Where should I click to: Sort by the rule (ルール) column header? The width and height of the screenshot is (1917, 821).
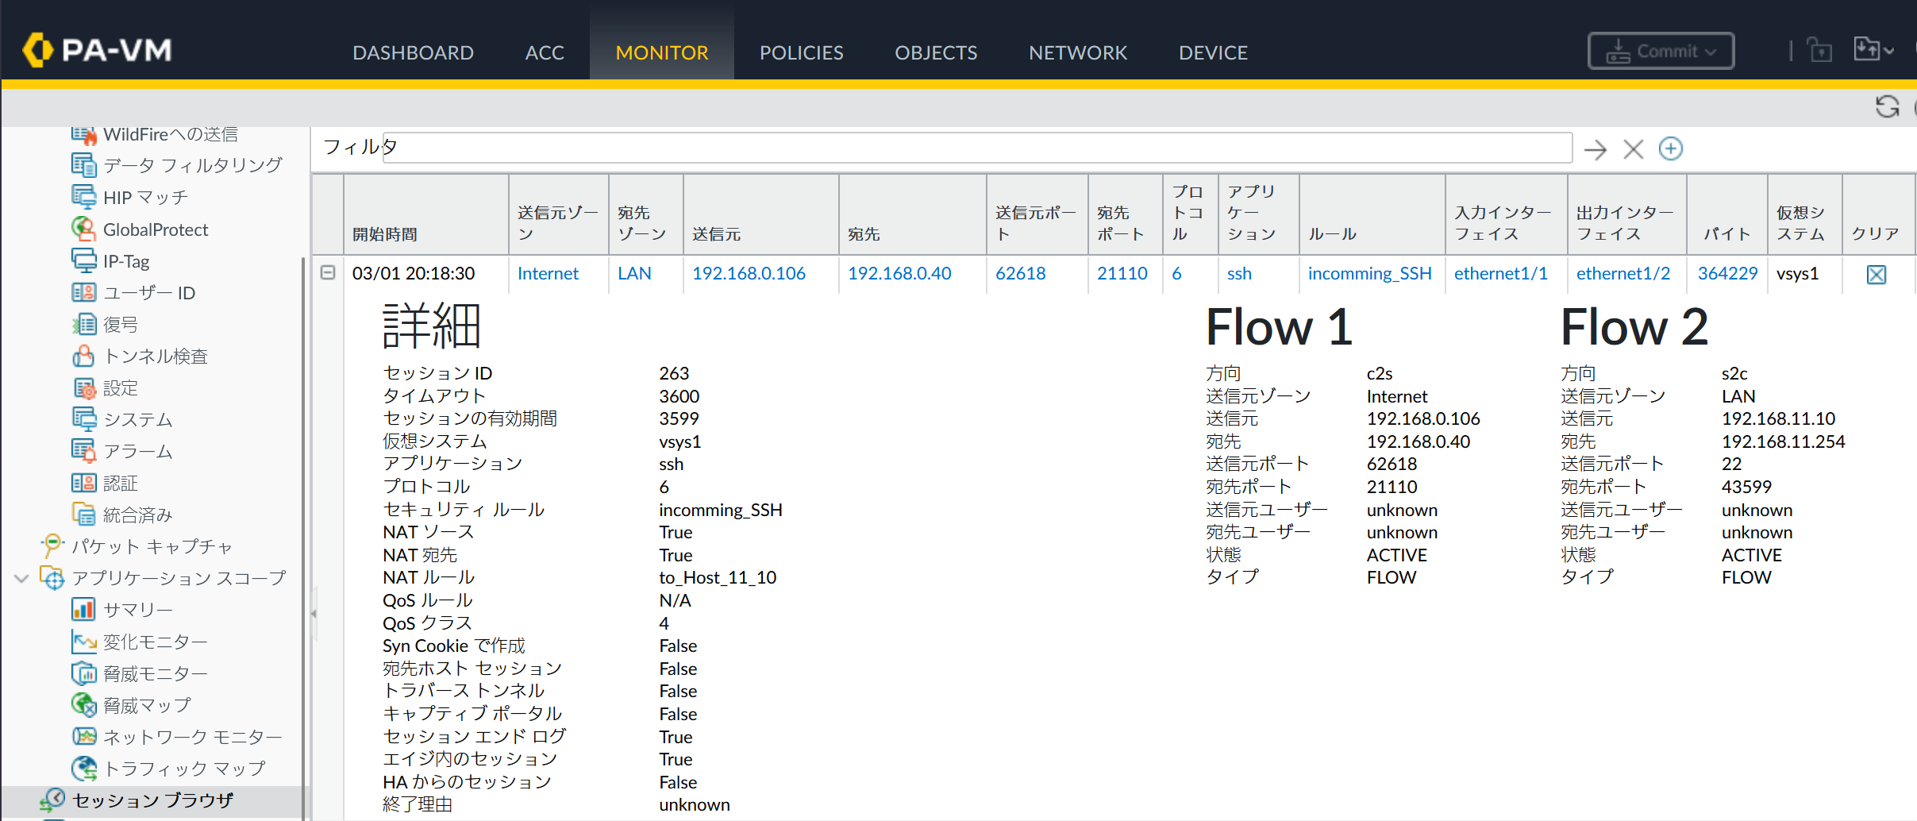click(1372, 214)
